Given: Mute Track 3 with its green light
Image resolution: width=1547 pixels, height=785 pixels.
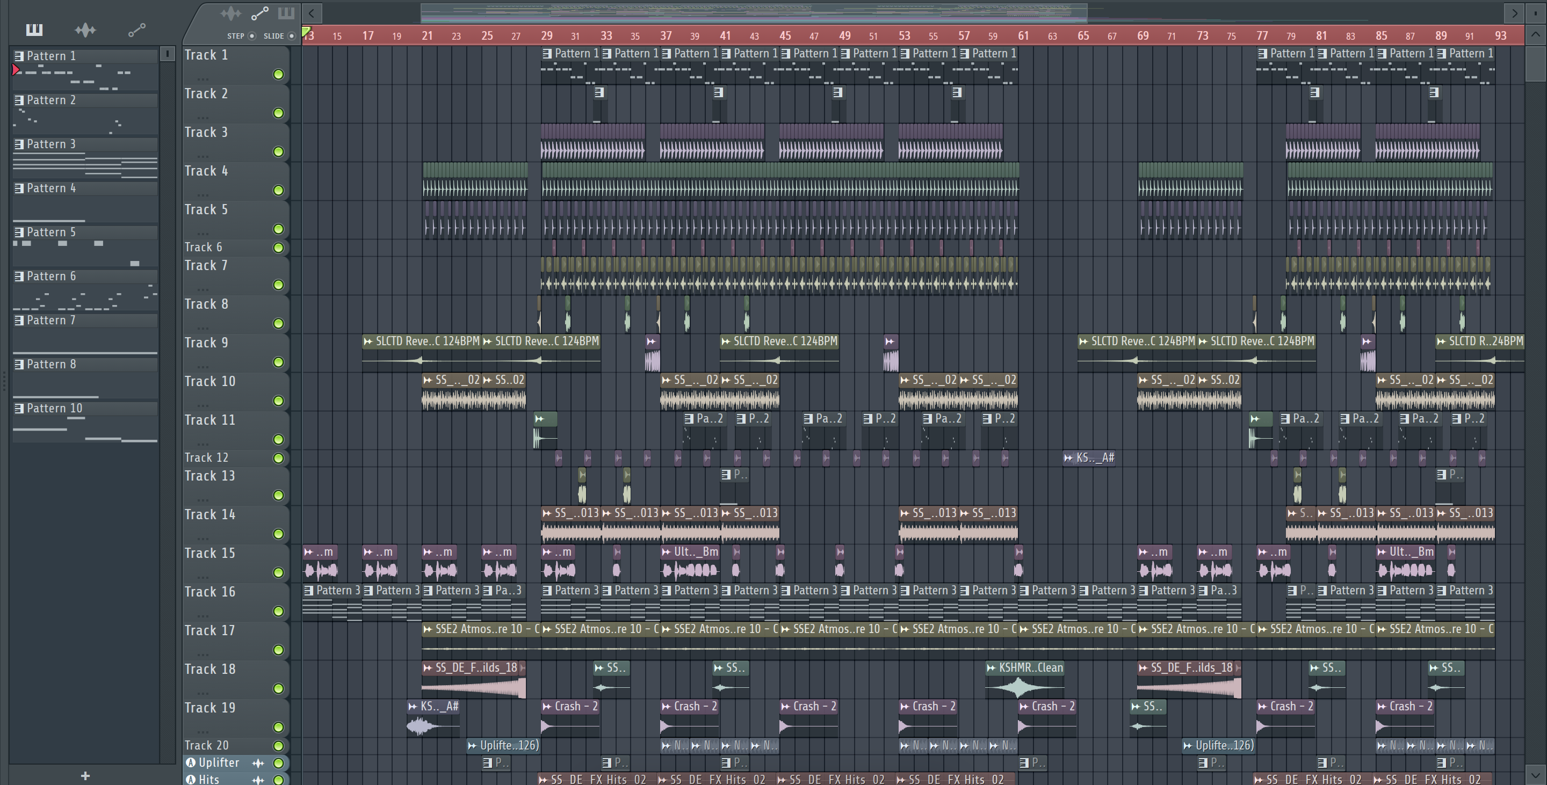Looking at the screenshot, I should (x=279, y=152).
